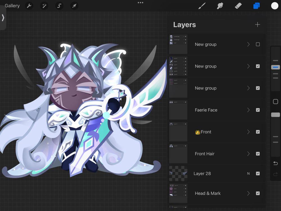Expand the left side tab arrow
The height and width of the screenshot is (211, 281).
[x=3, y=17]
